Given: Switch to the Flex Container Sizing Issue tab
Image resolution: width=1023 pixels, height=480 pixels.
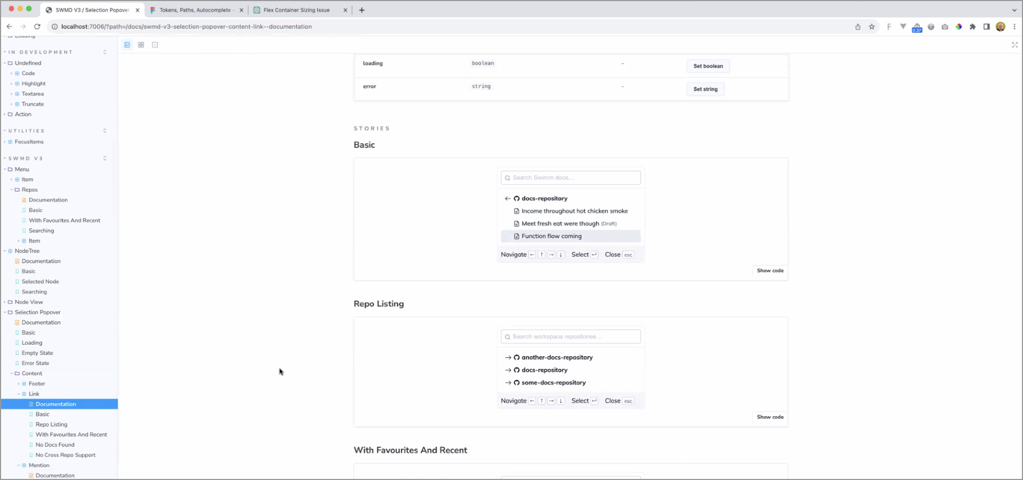Looking at the screenshot, I should point(296,10).
